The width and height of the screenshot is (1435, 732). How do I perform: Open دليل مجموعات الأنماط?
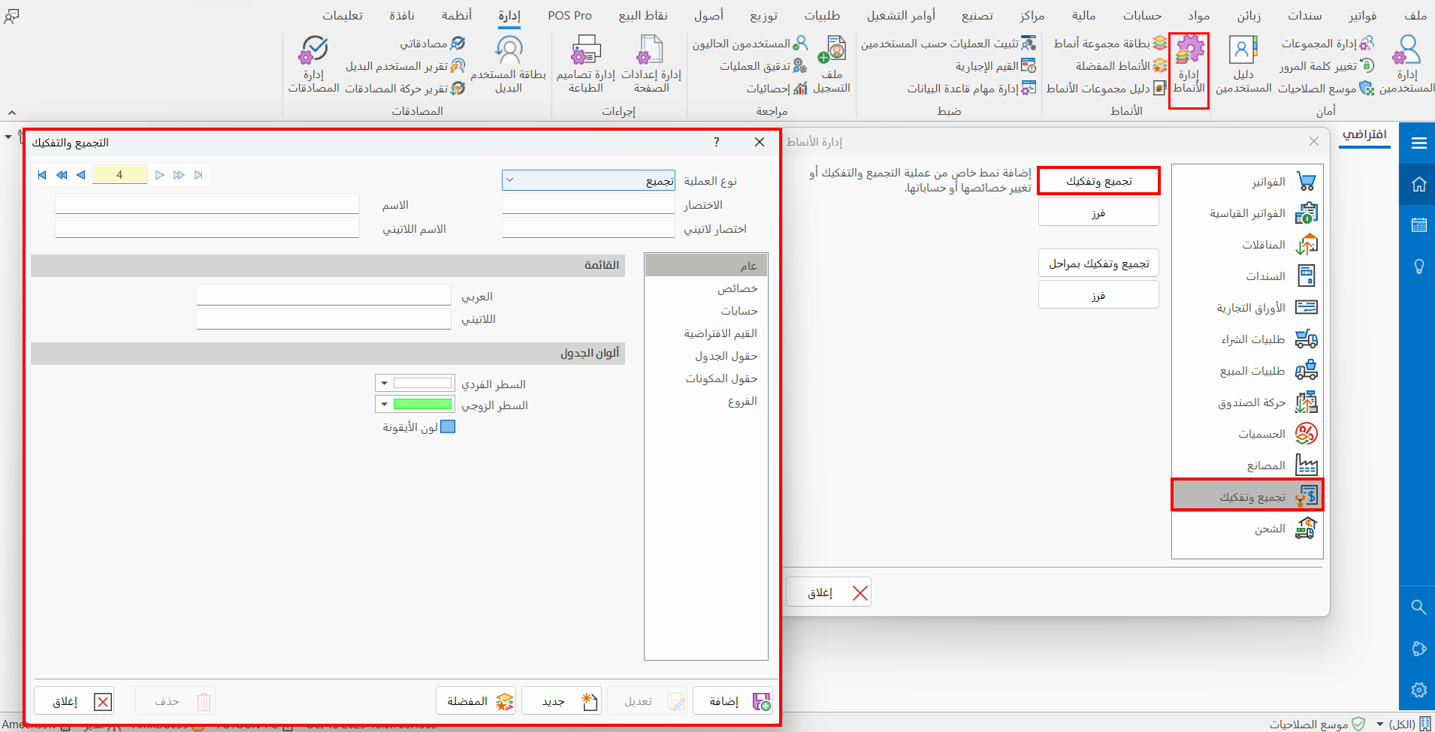[x=1107, y=89]
